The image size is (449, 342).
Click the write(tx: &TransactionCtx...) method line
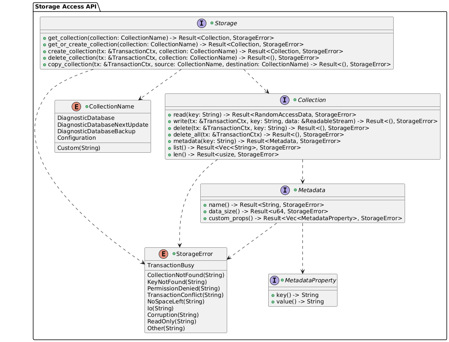tap(305, 121)
